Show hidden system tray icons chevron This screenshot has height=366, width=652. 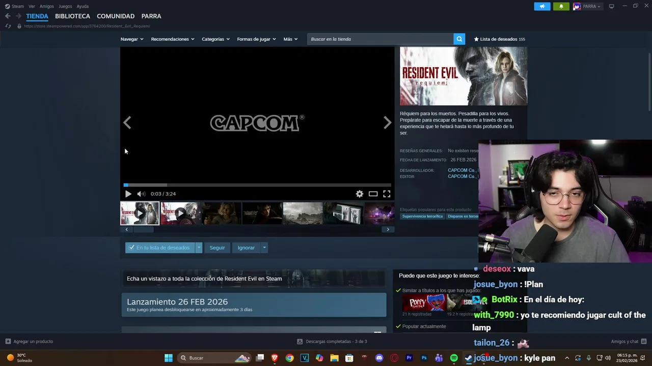566,358
